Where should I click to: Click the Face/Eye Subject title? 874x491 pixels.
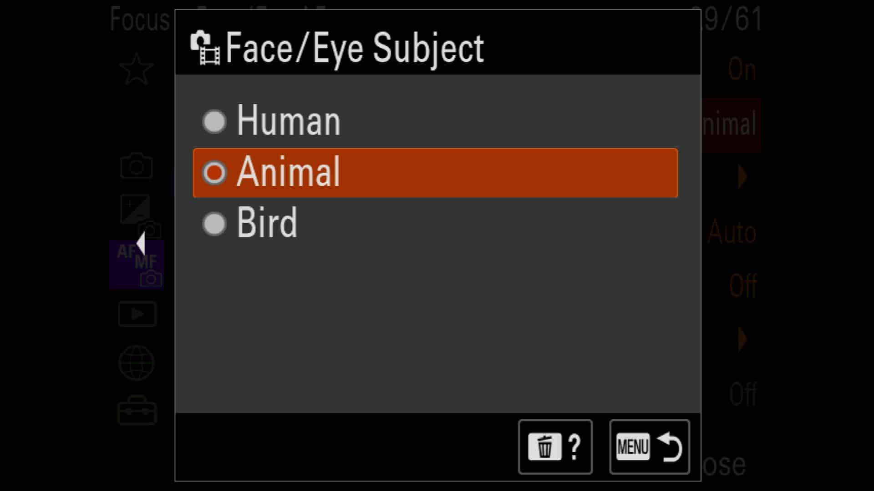355,49
